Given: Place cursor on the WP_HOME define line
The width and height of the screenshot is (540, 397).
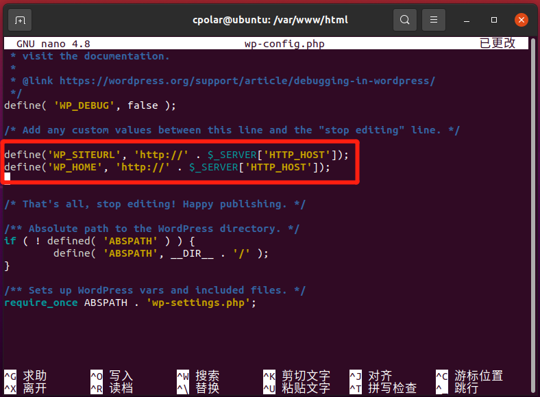Looking at the screenshot, I should pyautogui.click(x=167, y=167).
